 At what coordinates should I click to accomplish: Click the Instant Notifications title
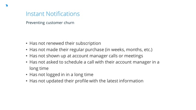point(53,14)
